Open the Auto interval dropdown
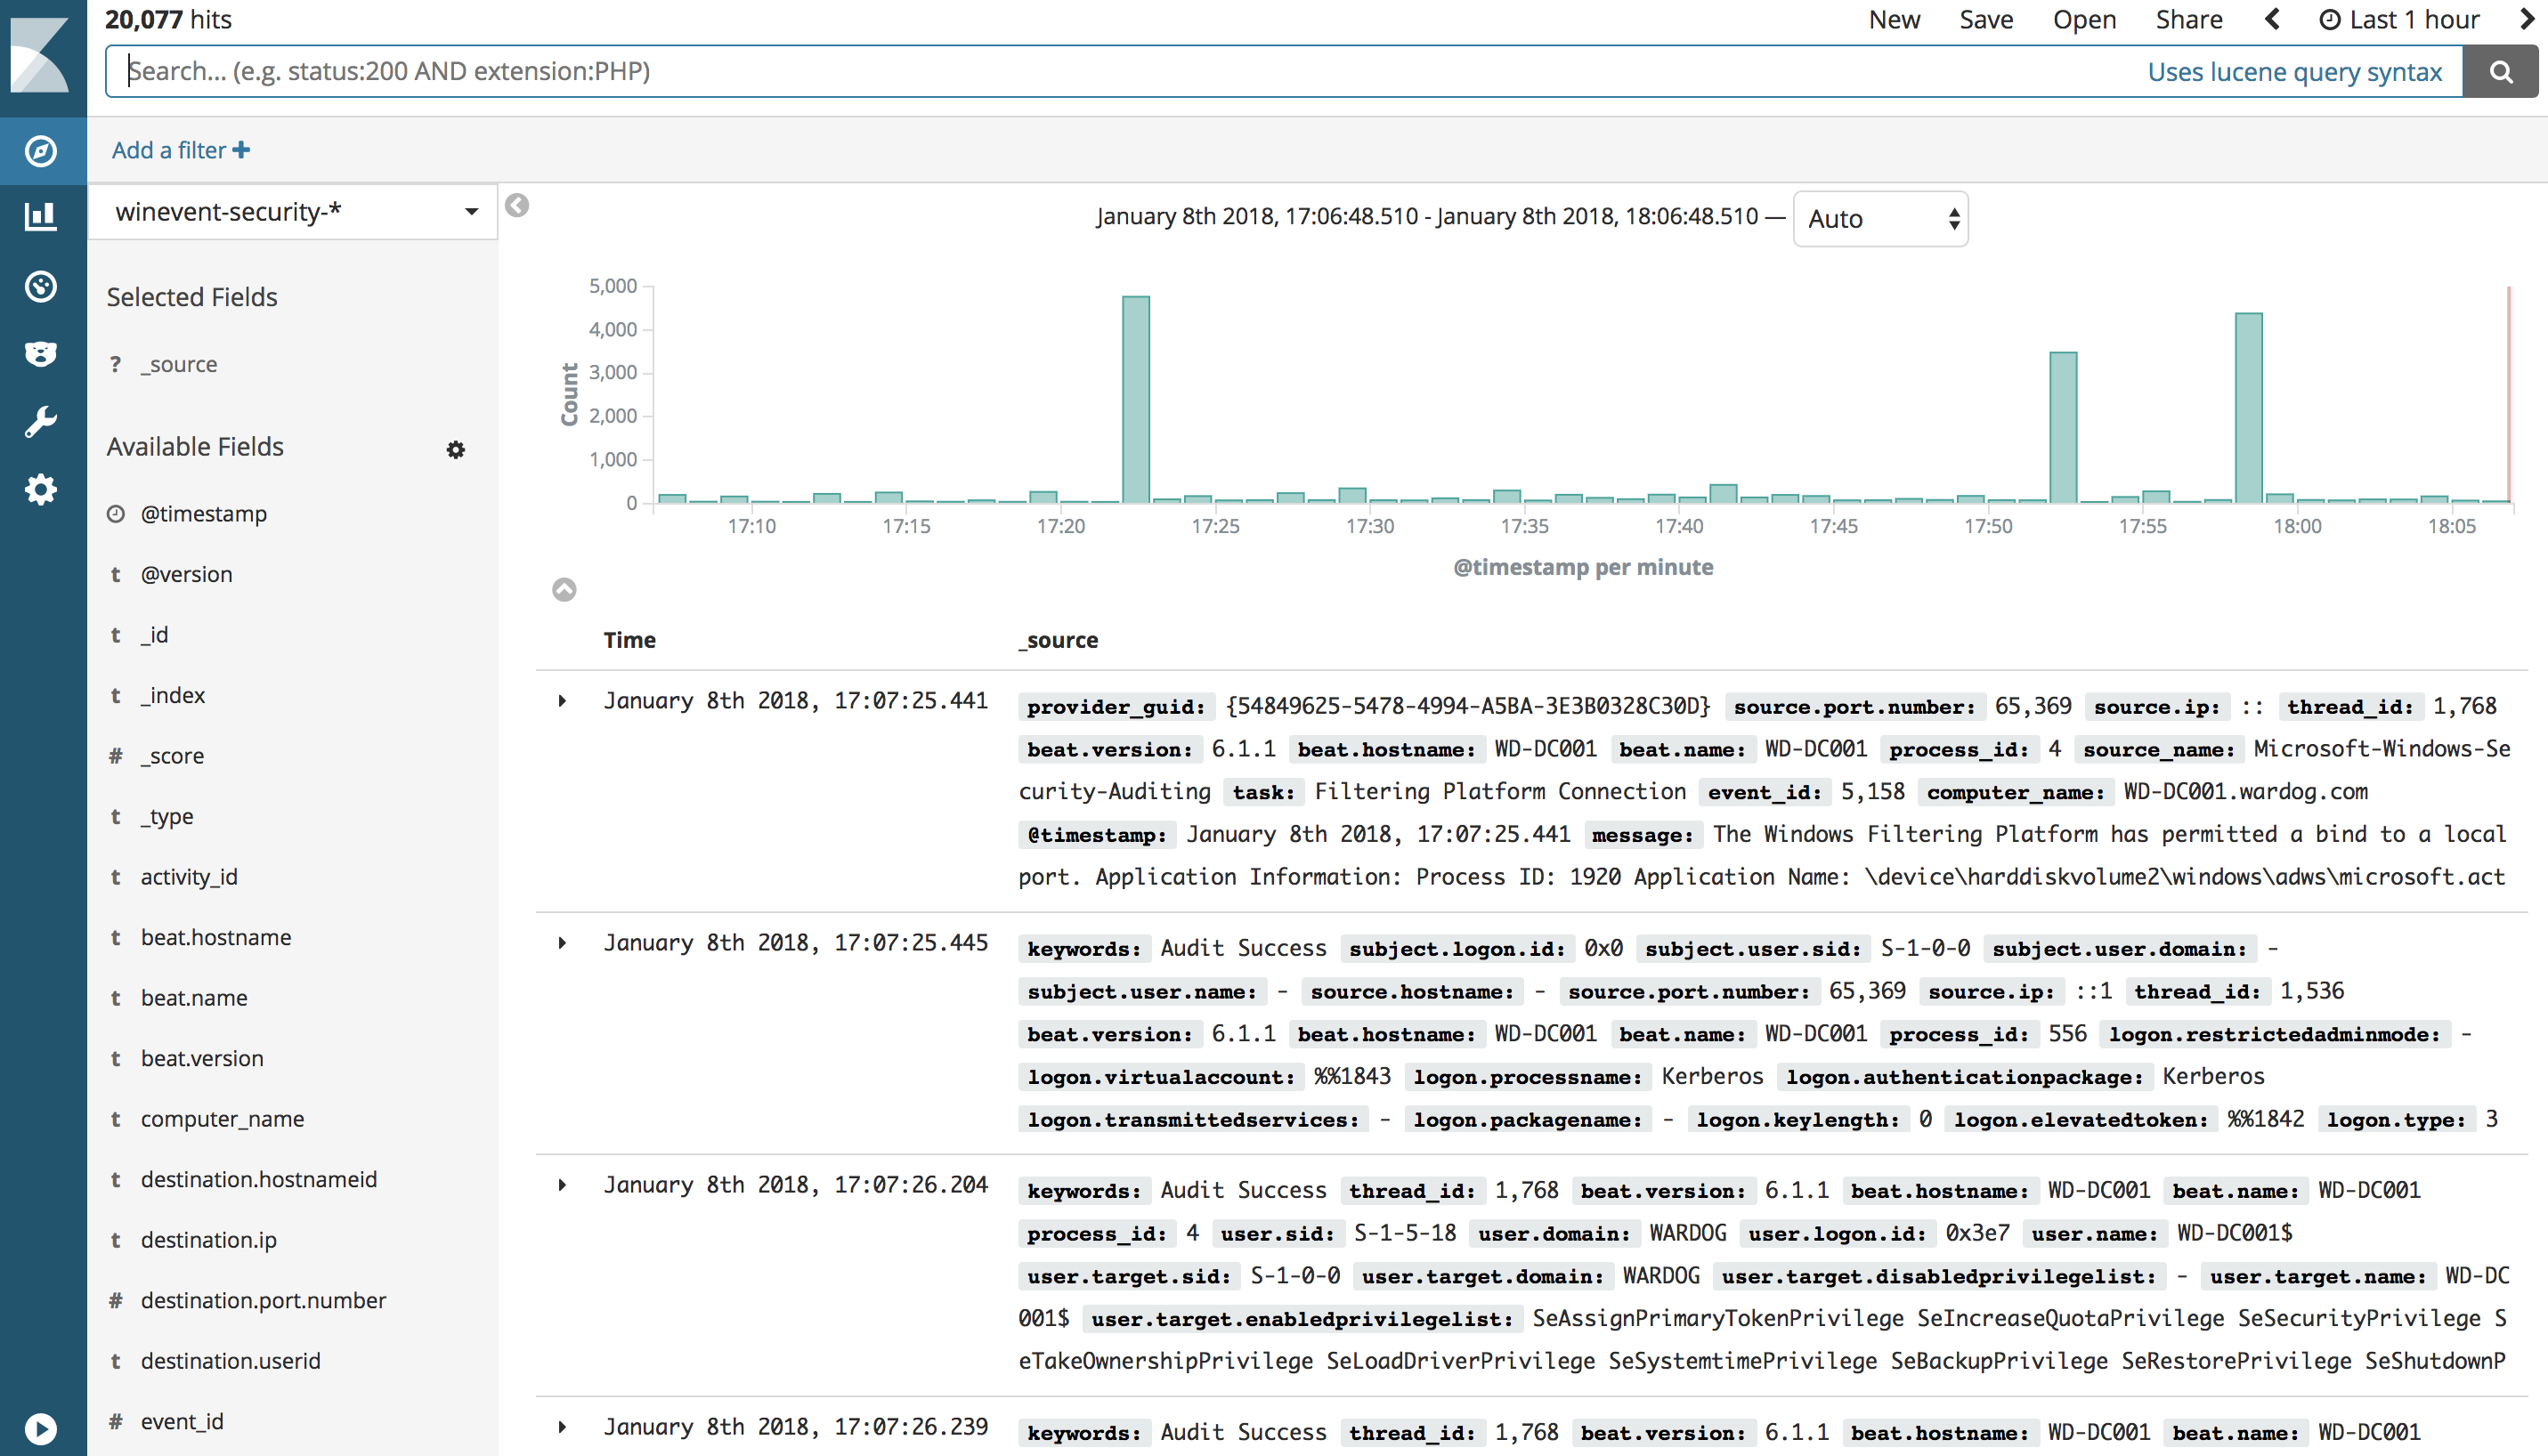Screen dimensions: 2548x1456 pos(1879,219)
